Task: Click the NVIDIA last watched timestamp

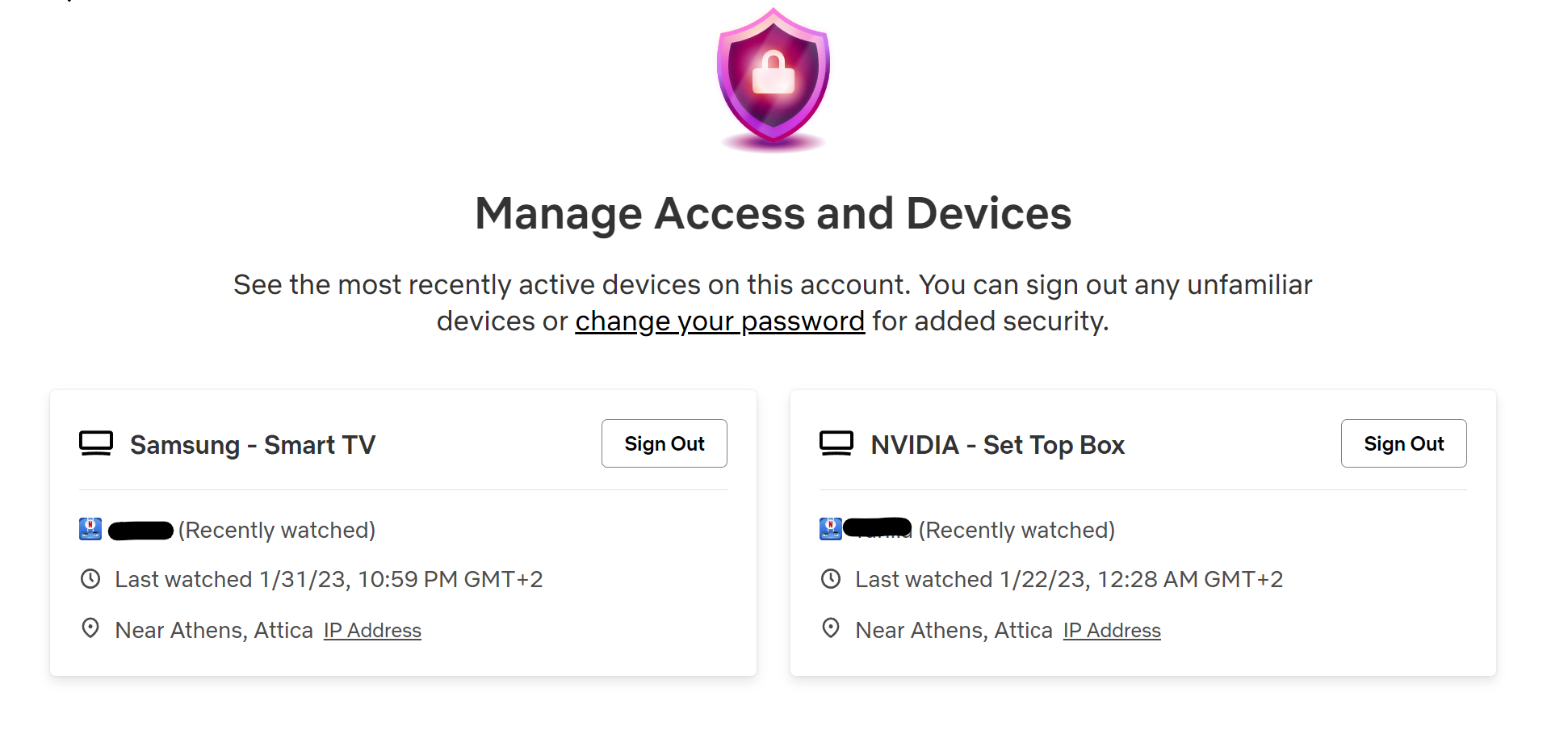Action: pos(1068,580)
